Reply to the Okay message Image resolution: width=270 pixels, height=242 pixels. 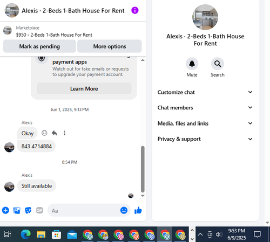coord(55,133)
